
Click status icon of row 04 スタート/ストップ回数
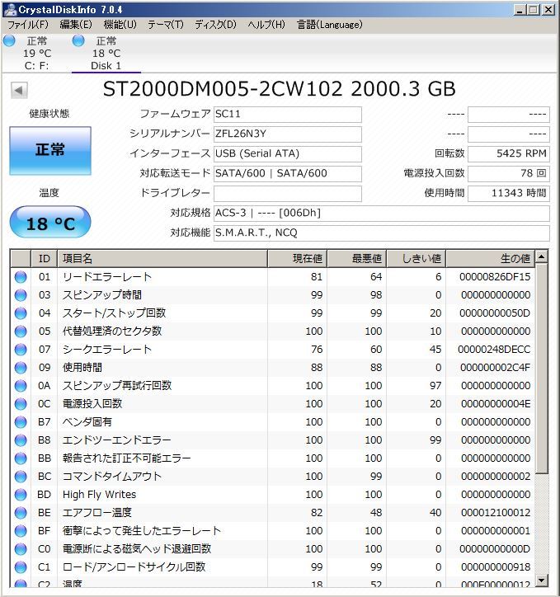21,313
